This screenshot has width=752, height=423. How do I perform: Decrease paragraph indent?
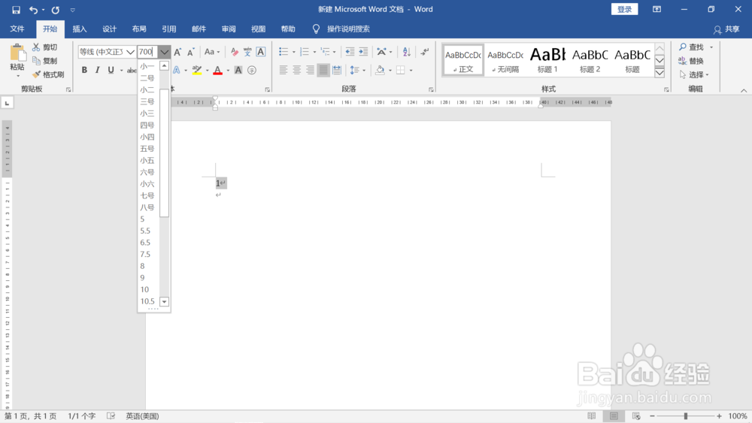pyautogui.click(x=350, y=52)
